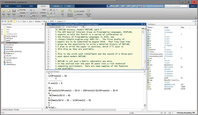Screen dimensions: 198x115
Task: Click the Insert function fx icon
Action: pyautogui.click(x=51, y=10)
